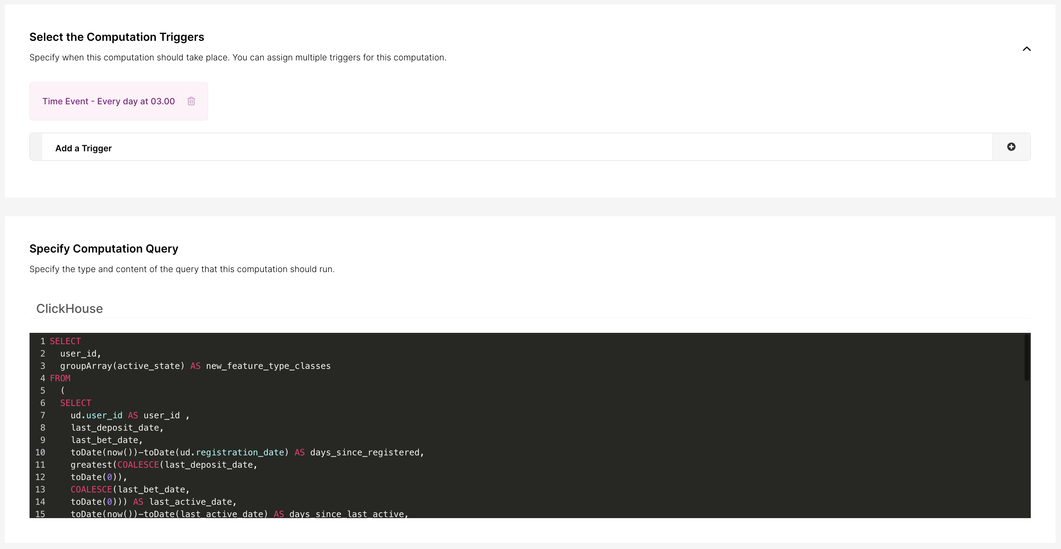Click line number 15 in the gutter
Image resolution: width=1061 pixels, height=549 pixels.
tap(40, 514)
